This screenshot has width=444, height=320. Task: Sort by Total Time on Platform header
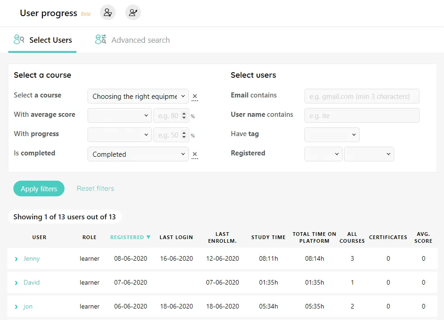pos(314,237)
